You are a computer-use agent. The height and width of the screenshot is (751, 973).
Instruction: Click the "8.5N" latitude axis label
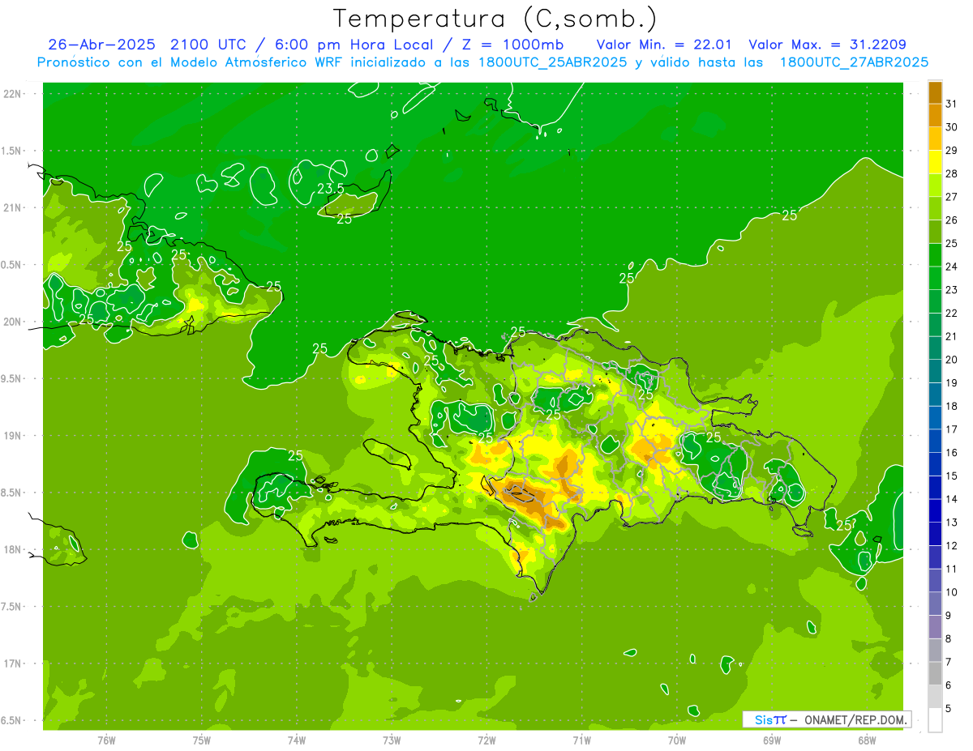pyautogui.click(x=11, y=493)
